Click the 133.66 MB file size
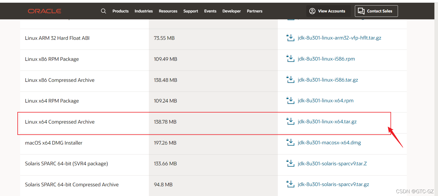The width and height of the screenshot is (438, 196). [x=165, y=164]
